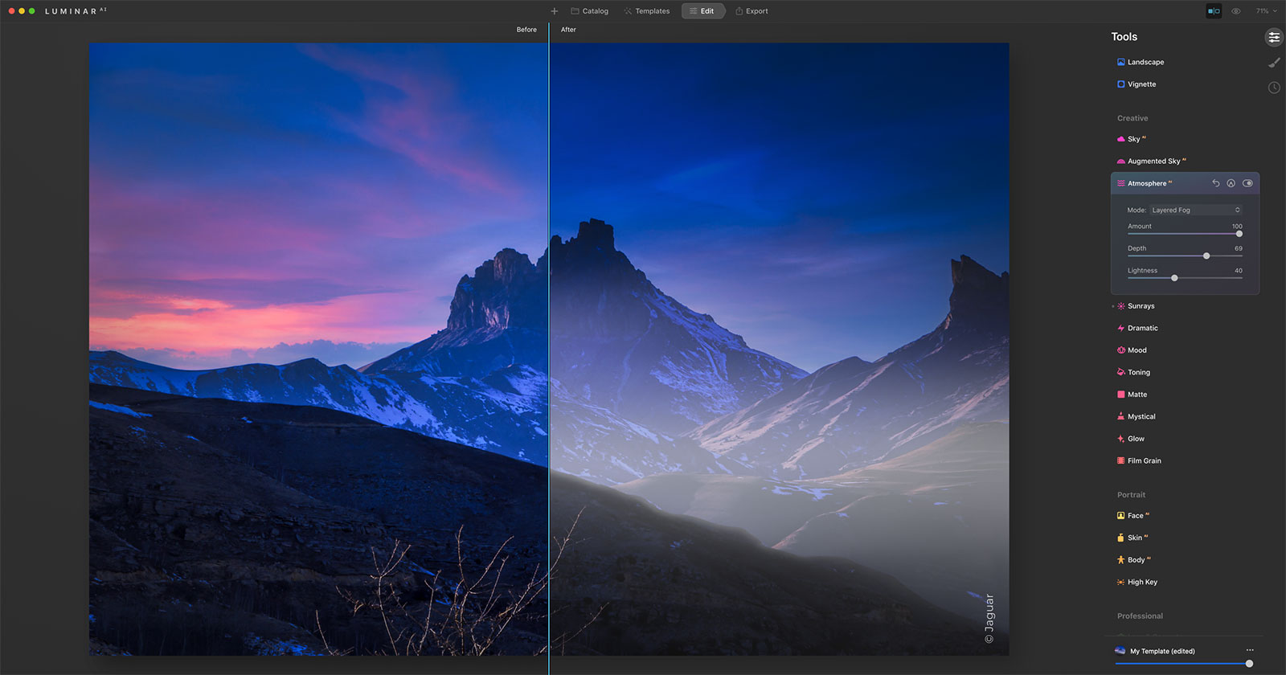1286x675 pixels.
Task: Switch to the Catalog tab
Action: click(589, 11)
